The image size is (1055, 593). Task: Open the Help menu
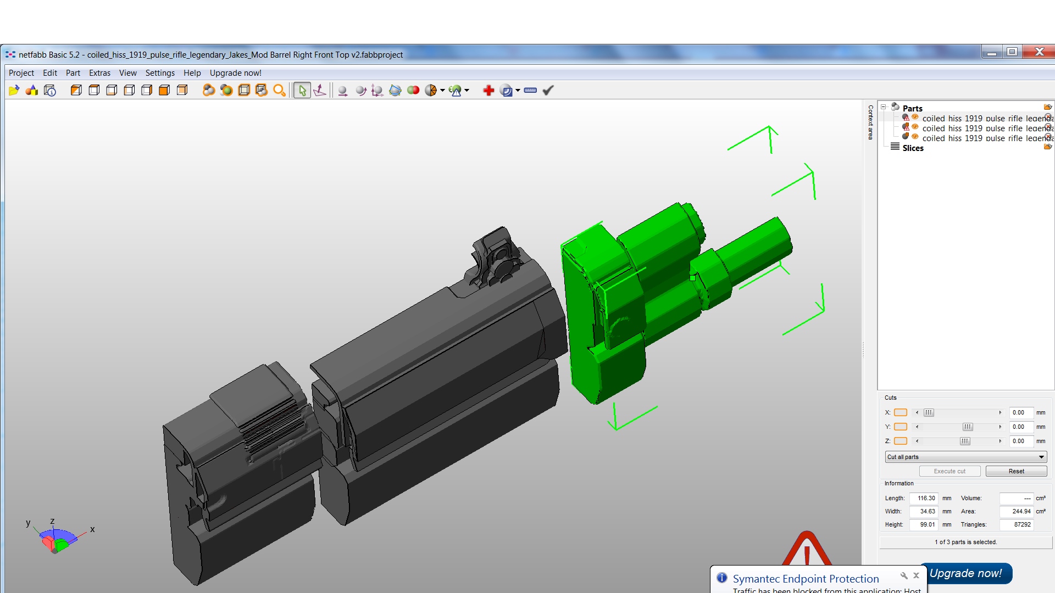(x=192, y=73)
